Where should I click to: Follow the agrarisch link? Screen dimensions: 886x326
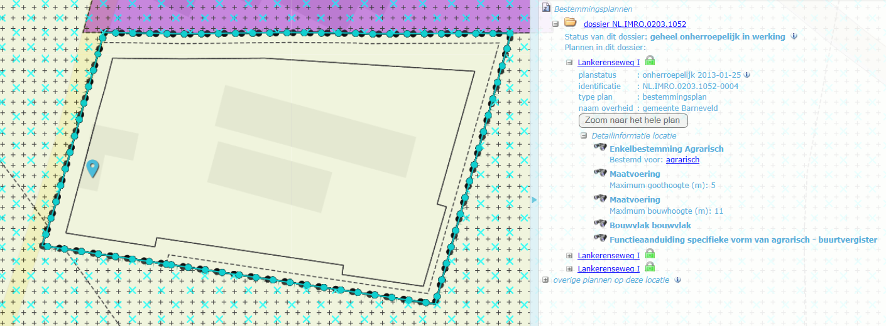(682, 160)
